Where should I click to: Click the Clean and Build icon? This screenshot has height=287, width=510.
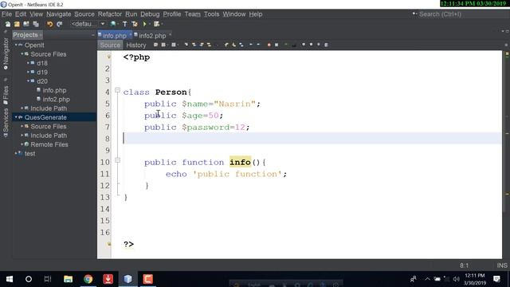point(135,24)
